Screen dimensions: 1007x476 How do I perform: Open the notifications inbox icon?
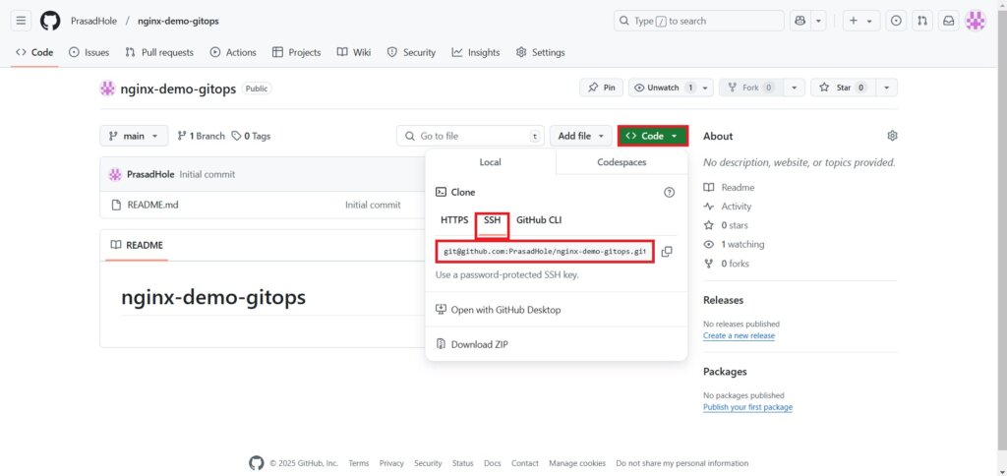[949, 21]
